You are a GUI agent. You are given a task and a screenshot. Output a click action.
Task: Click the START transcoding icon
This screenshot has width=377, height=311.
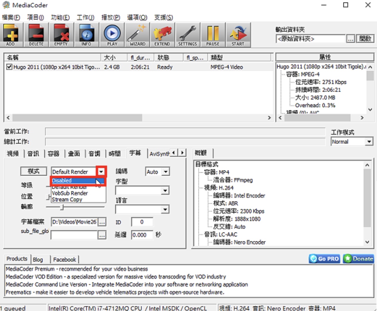point(238,35)
